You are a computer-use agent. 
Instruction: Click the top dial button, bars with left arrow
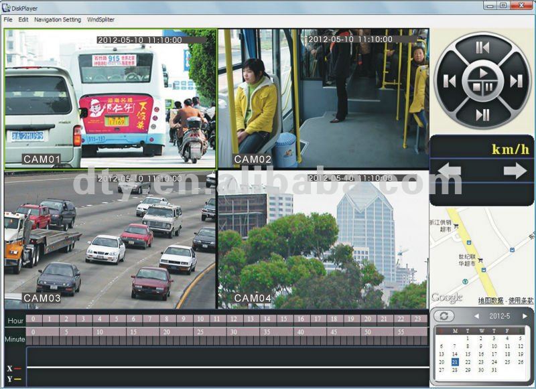pyautogui.click(x=483, y=48)
